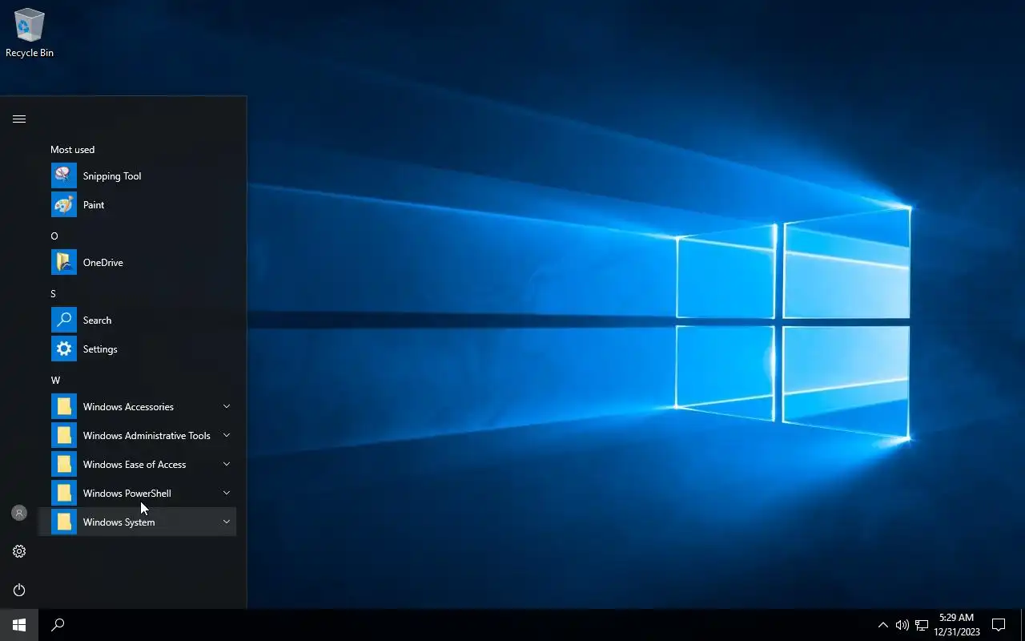Expand Windows Ease of Access chevron
Screen dimensions: 1025x641
click(x=227, y=464)
